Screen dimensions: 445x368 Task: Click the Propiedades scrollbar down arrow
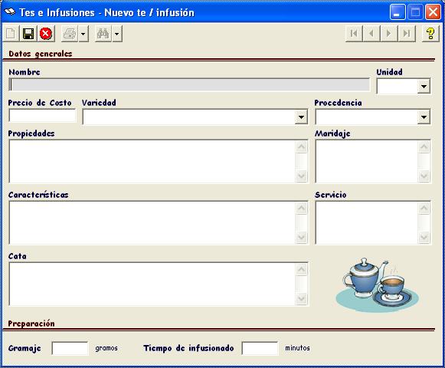tap(302, 176)
